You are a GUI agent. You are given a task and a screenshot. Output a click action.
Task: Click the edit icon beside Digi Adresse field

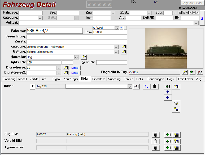(x=66, y=68)
